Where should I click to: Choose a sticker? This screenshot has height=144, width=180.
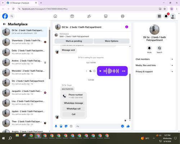pyautogui.click(x=66, y=126)
